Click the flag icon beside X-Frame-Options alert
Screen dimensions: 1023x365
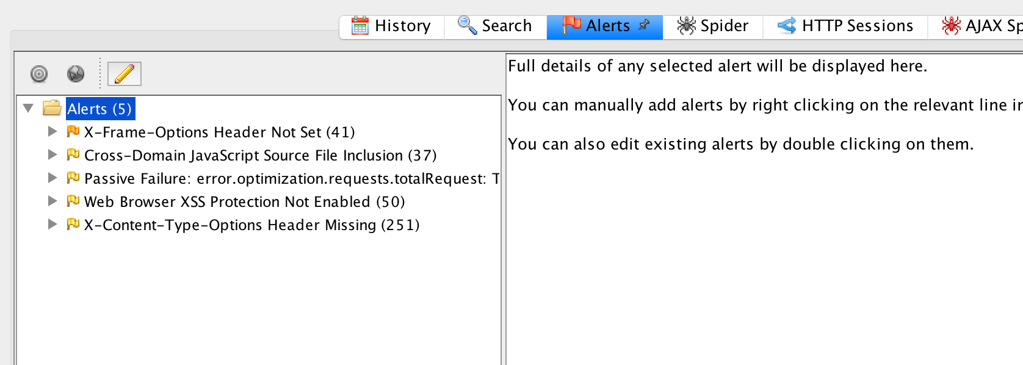pos(73,131)
